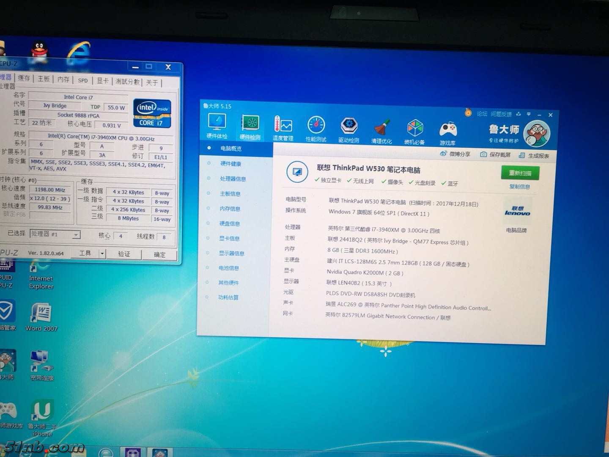Select 显卡信息 in sidebar

230,238
